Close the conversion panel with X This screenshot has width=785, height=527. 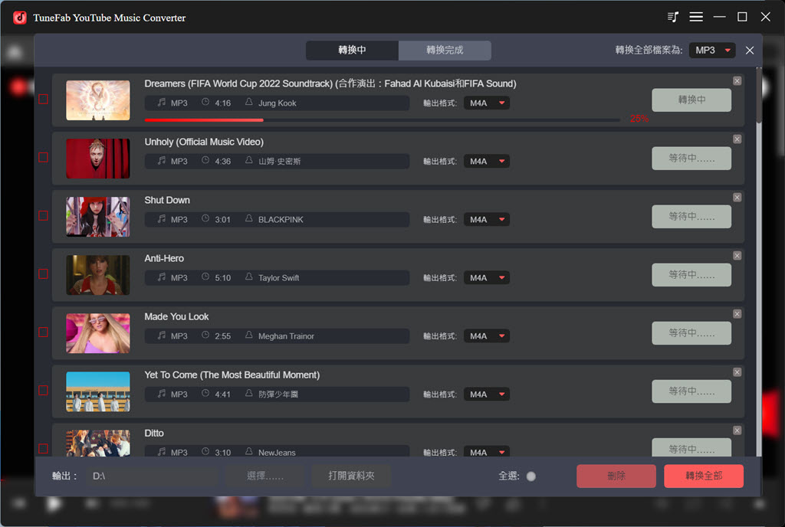coord(750,51)
